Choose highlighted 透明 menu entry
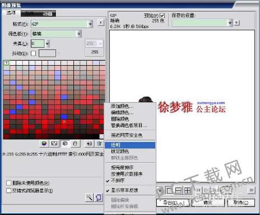This screenshot has width=260, height=215. pos(130,145)
